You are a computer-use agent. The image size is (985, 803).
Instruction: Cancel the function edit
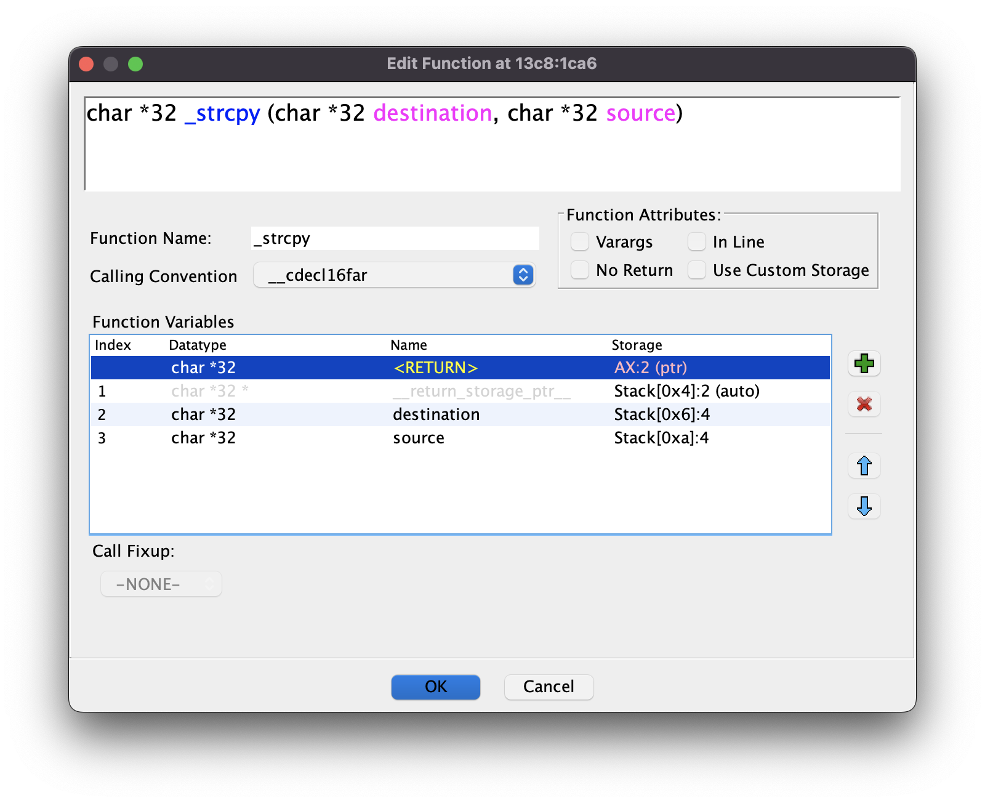pyautogui.click(x=548, y=687)
